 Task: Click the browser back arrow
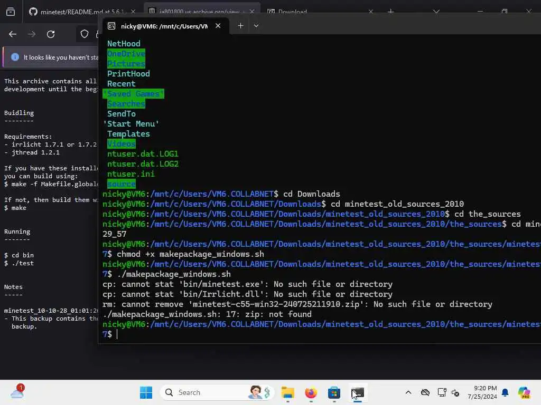(x=13, y=34)
